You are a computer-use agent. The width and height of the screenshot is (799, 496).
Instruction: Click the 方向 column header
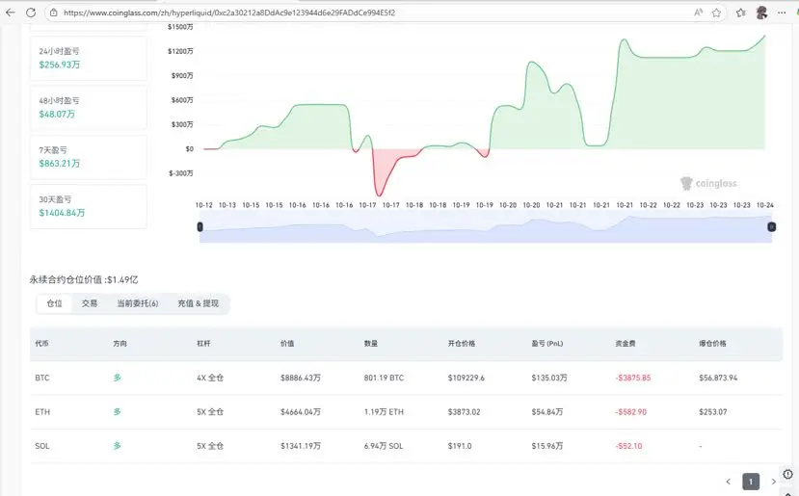coord(120,344)
